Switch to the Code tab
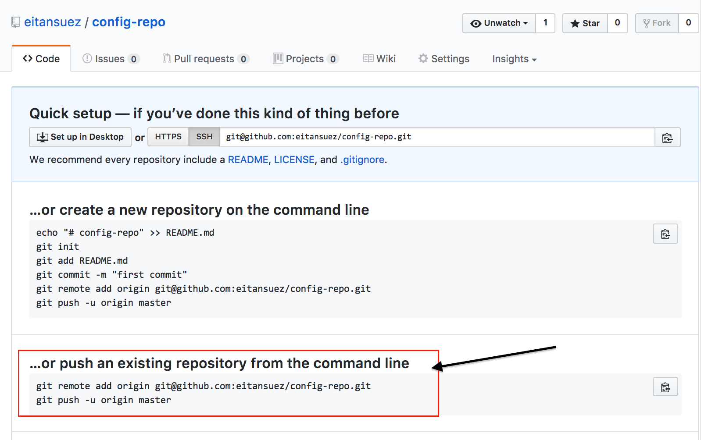Screen dimensions: 701x440 [41, 59]
